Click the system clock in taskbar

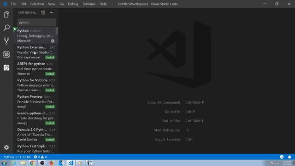click(x=287, y=163)
